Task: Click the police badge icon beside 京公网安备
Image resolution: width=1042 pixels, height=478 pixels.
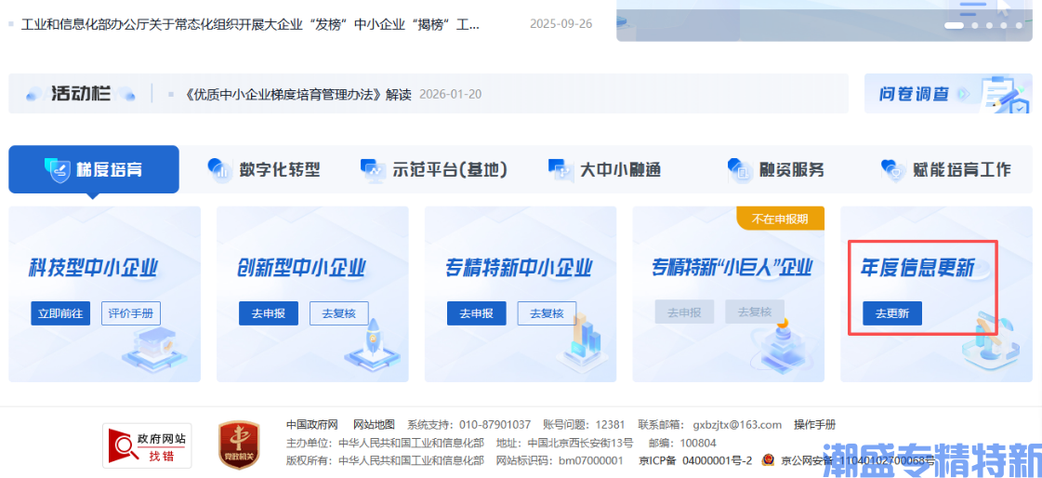Action: tap(768, 460)
